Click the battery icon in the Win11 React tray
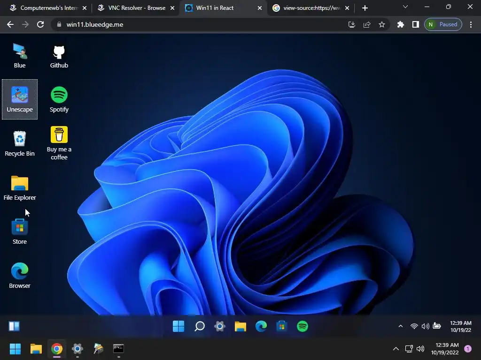 [436, 326]
